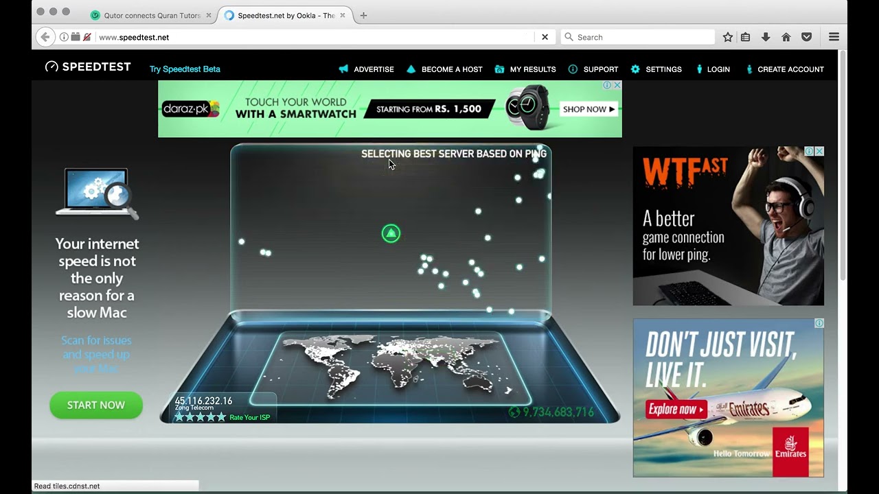
Task: Click the magnifier icon in the search box
Action: coord(569,37)
